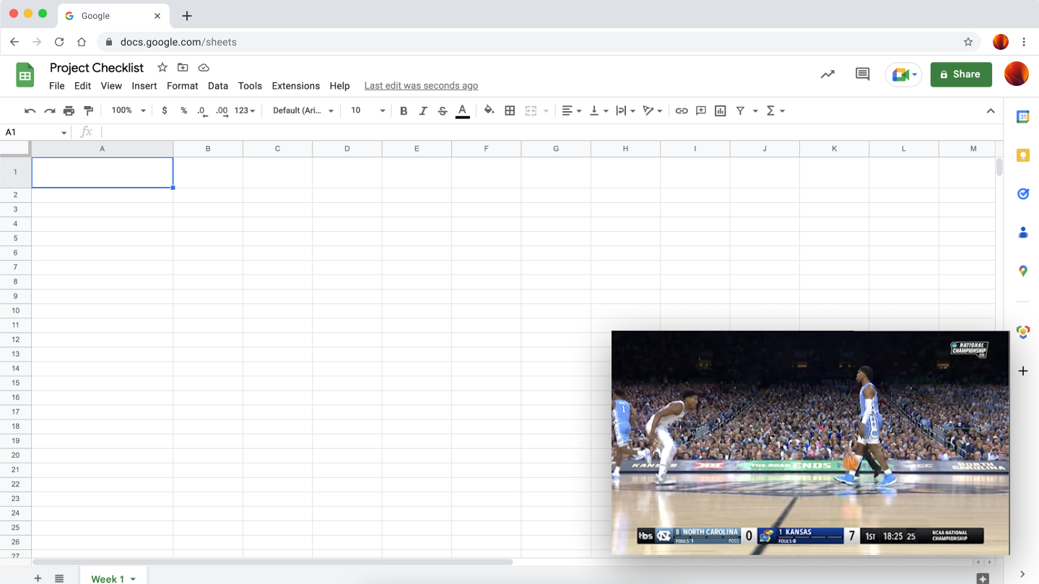Viewport: 1039px width, 584px height.
Task: Star the Project Checklist document
Action: point(162,68)
